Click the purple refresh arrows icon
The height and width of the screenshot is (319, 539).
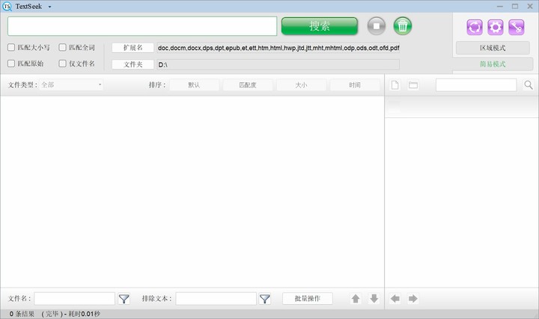click(475, 27)
